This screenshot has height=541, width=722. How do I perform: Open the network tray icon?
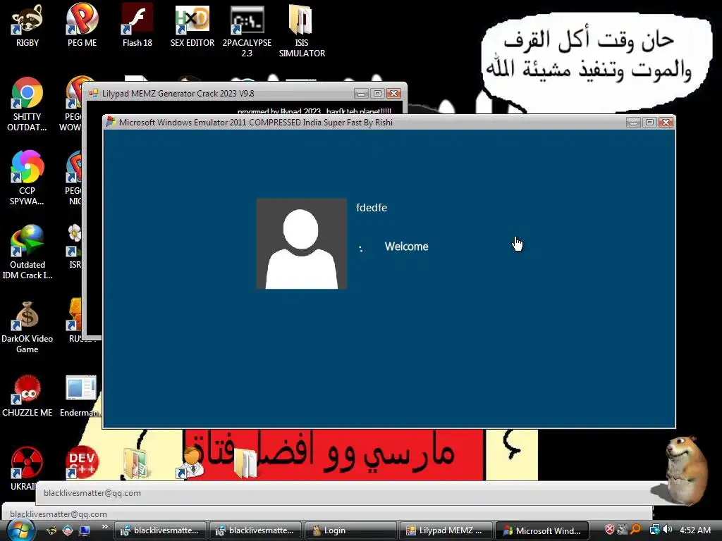pos(654,530)
